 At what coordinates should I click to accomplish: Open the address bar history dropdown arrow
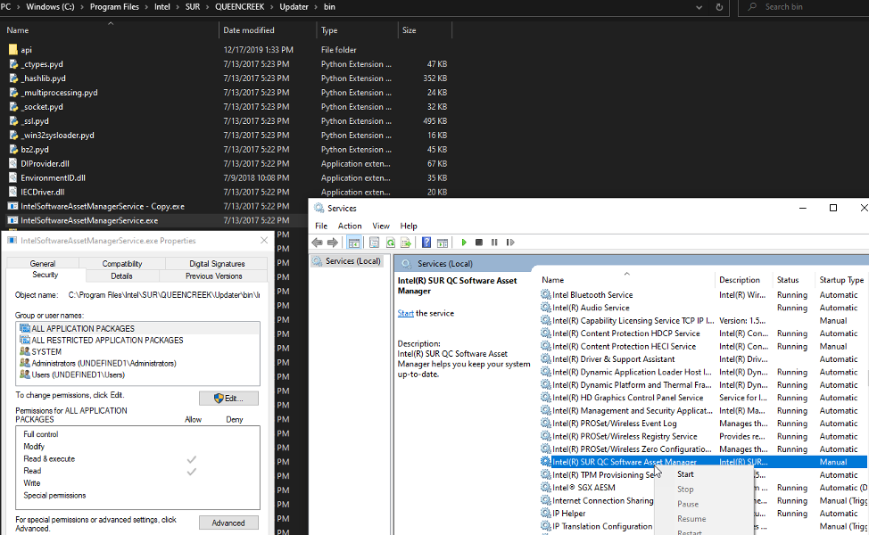[x=699, y=7]
